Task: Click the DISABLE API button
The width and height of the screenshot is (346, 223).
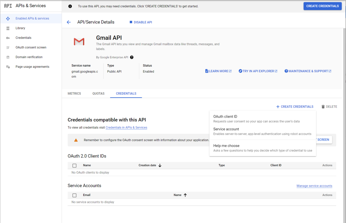Action: (x=141, y=22)
